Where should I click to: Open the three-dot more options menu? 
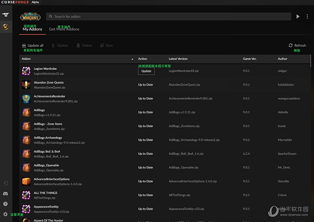point(307,17)
